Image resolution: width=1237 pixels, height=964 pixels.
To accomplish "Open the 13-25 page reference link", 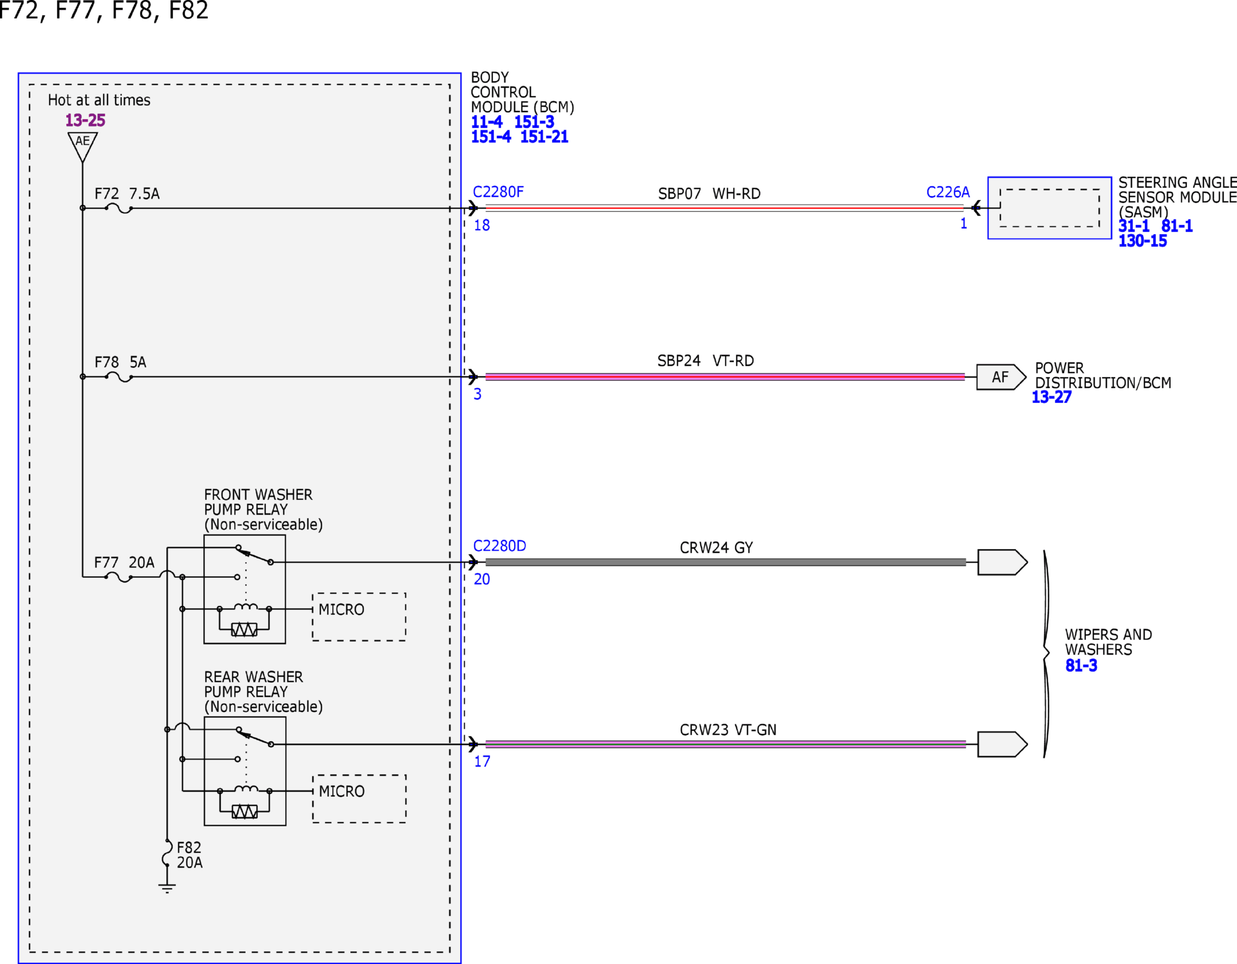I will (x=85, y=120).
